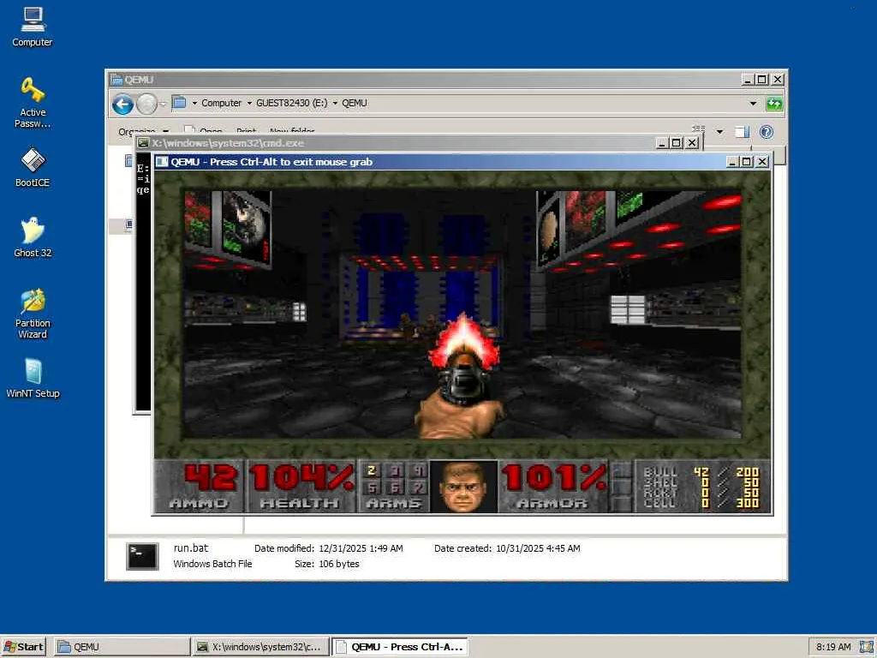Click the Forward arrow in Explorer
Screen dimensions: 877x658
pos(146,104)
